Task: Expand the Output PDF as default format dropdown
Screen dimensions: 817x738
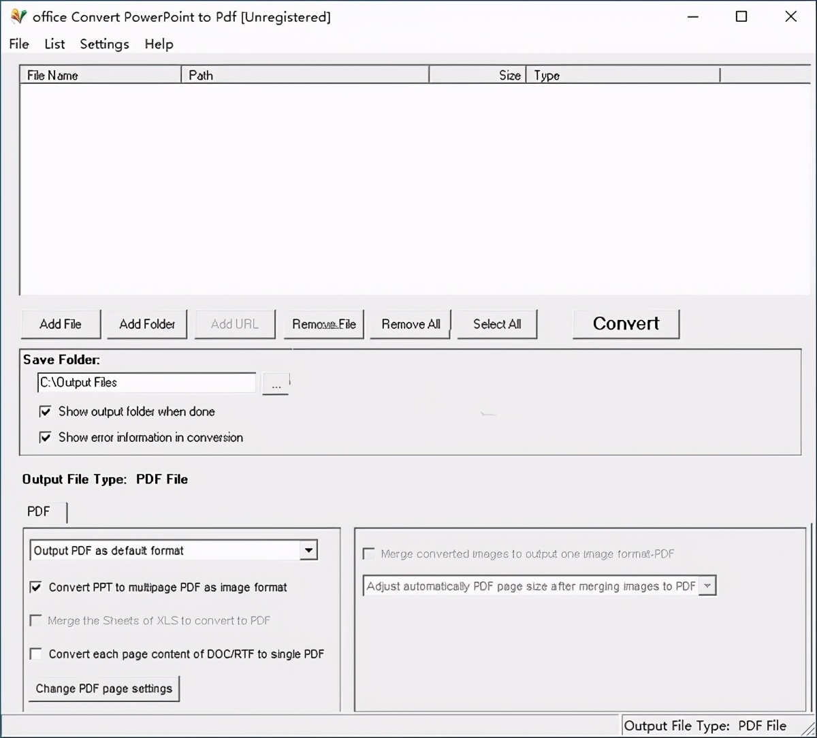Action: [308, 550]
